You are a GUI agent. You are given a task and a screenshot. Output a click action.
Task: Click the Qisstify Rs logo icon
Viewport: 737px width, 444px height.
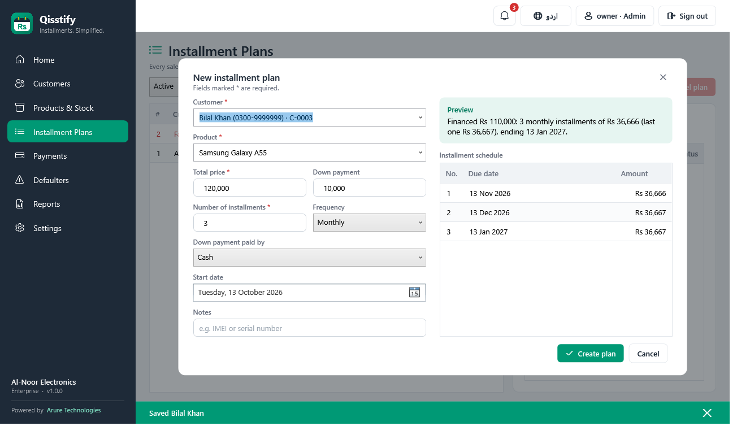coord(22,24)
